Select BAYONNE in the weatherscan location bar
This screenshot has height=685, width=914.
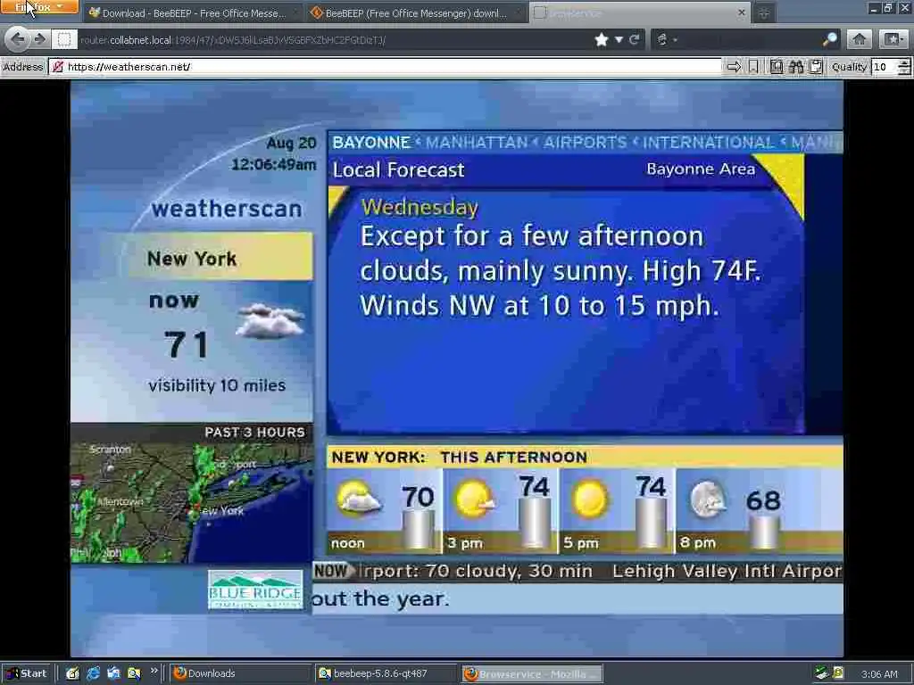click(x=371, y=143)
